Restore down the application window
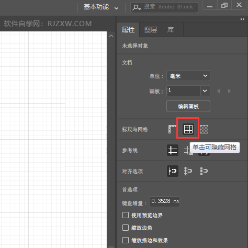The image size is (248, 248). coord(224,5)
